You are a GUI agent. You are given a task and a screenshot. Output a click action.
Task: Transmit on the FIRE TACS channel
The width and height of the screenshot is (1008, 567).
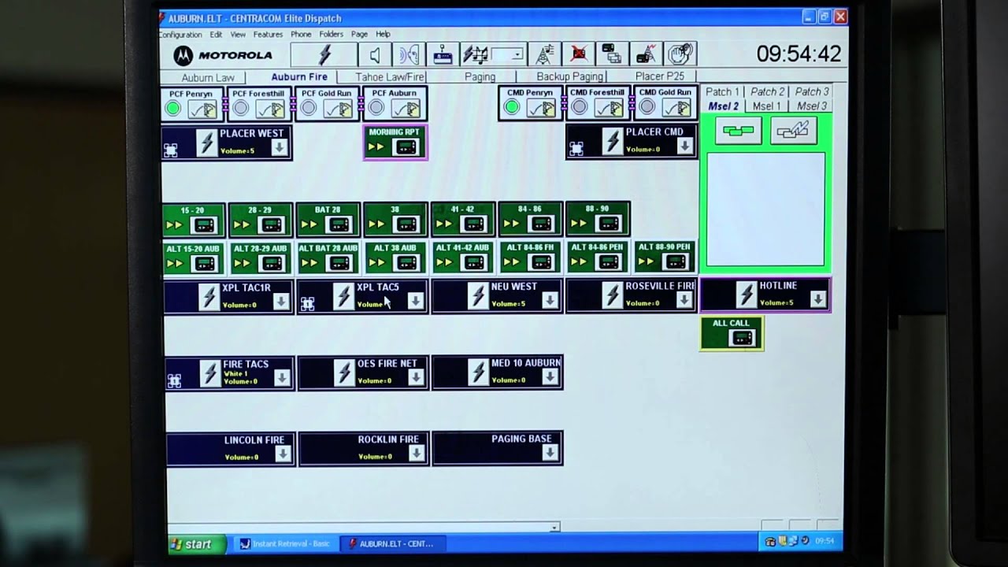pos(209,373)
